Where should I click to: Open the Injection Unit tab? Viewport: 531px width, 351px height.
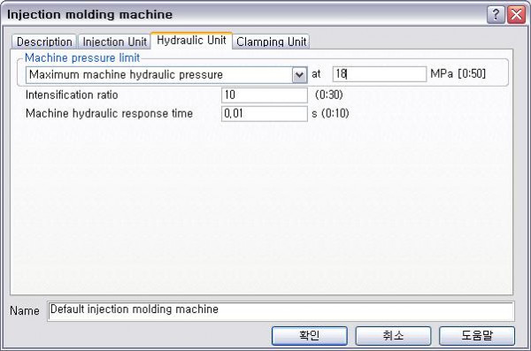pyautogui.click(x=114, y=42)
